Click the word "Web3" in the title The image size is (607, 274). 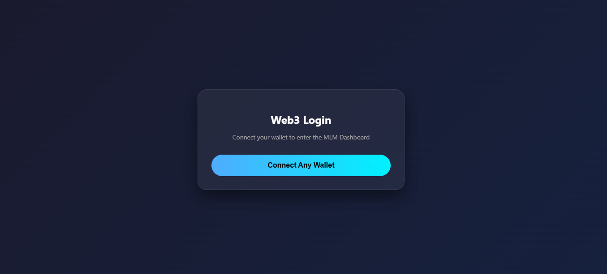[x=285, y=120]
